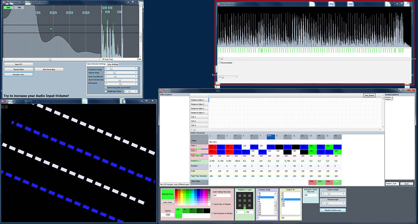Click the Animation View button
418x224 pixels.
(18, 74)
